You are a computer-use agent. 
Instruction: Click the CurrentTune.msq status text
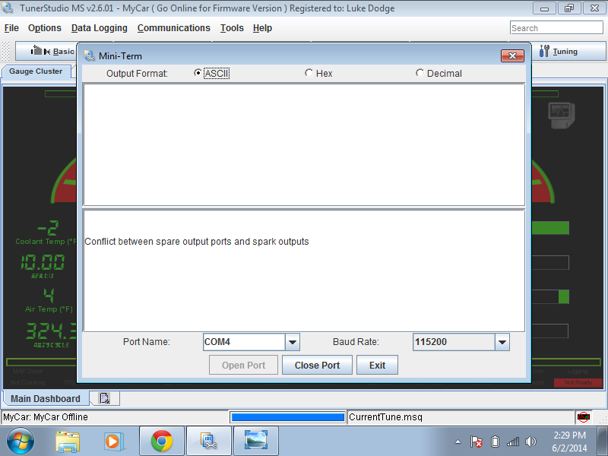(385, 417)
